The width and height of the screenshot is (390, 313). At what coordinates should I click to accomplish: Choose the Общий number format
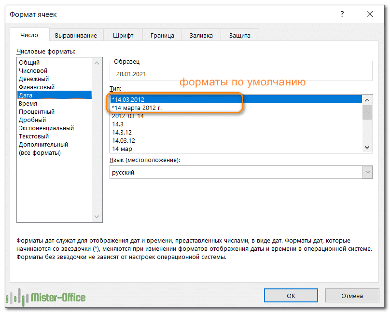29,62
